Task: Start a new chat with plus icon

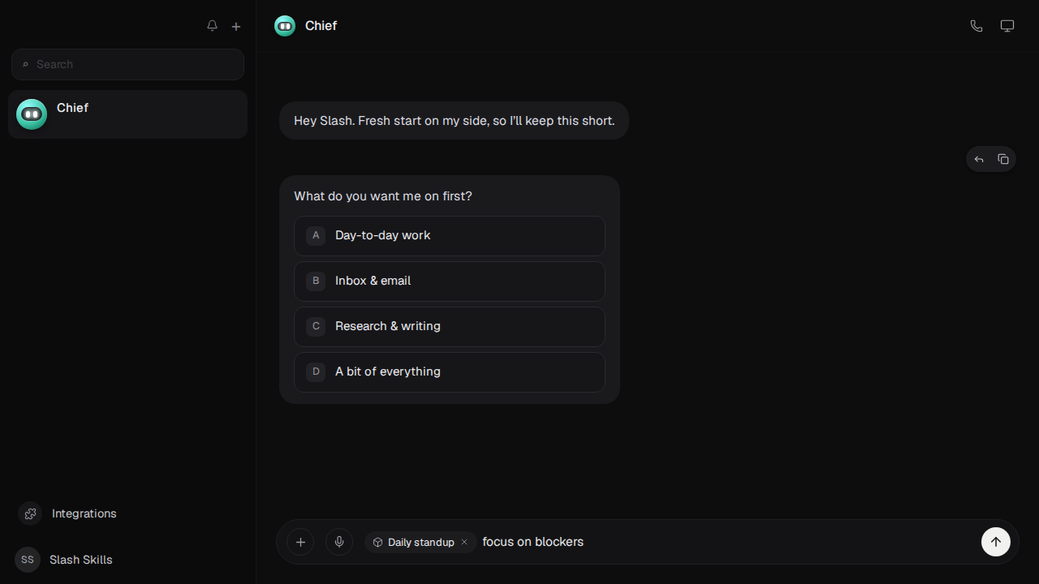Action: coord(236,26)
